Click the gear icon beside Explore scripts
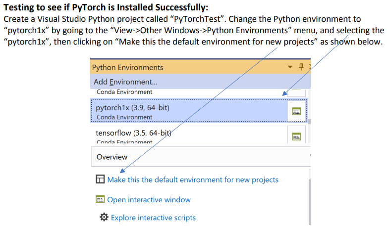The height and width of the screenshot is (228, 387). pyautogui.click(x=104, y=217)
